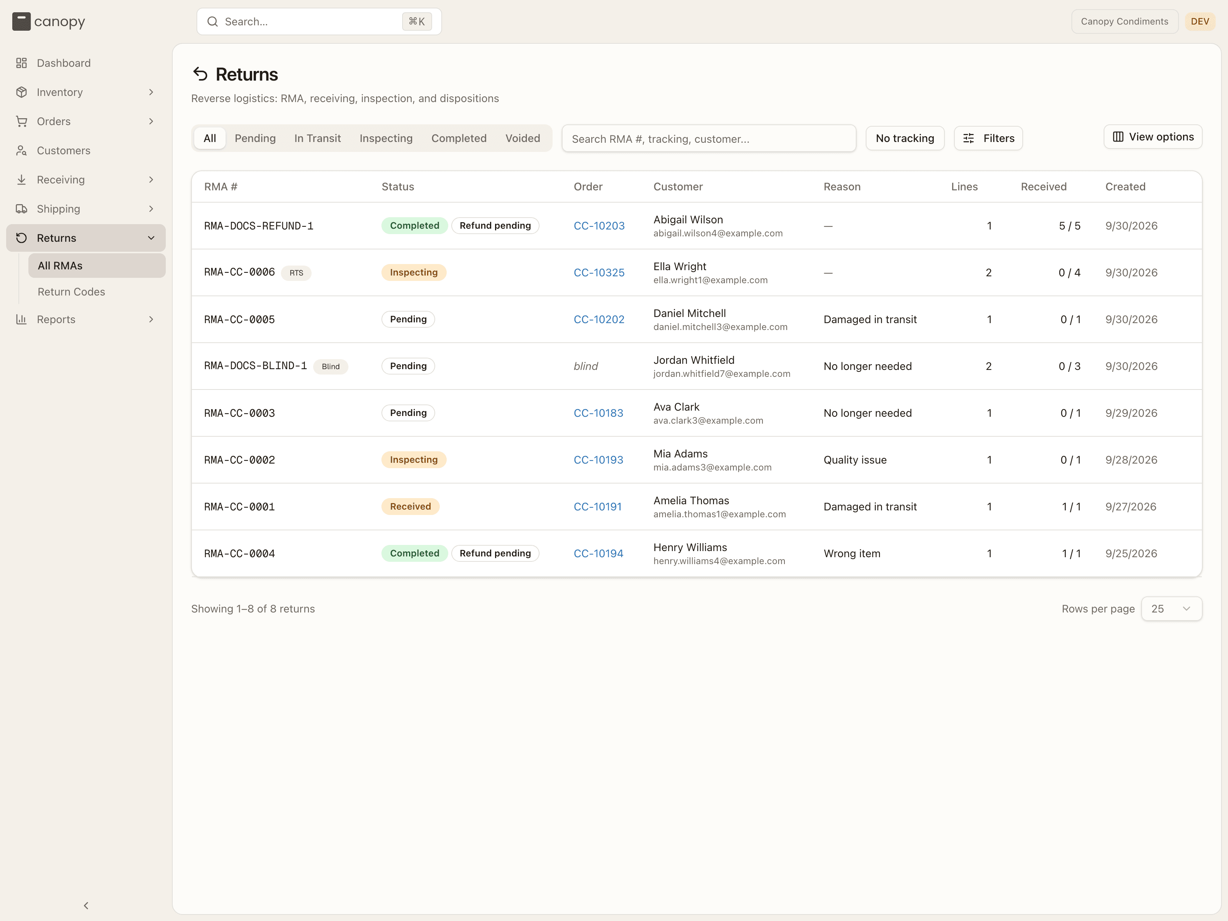
Task: Click the DEV environment badge
Action: click(x=1200, y=21)
